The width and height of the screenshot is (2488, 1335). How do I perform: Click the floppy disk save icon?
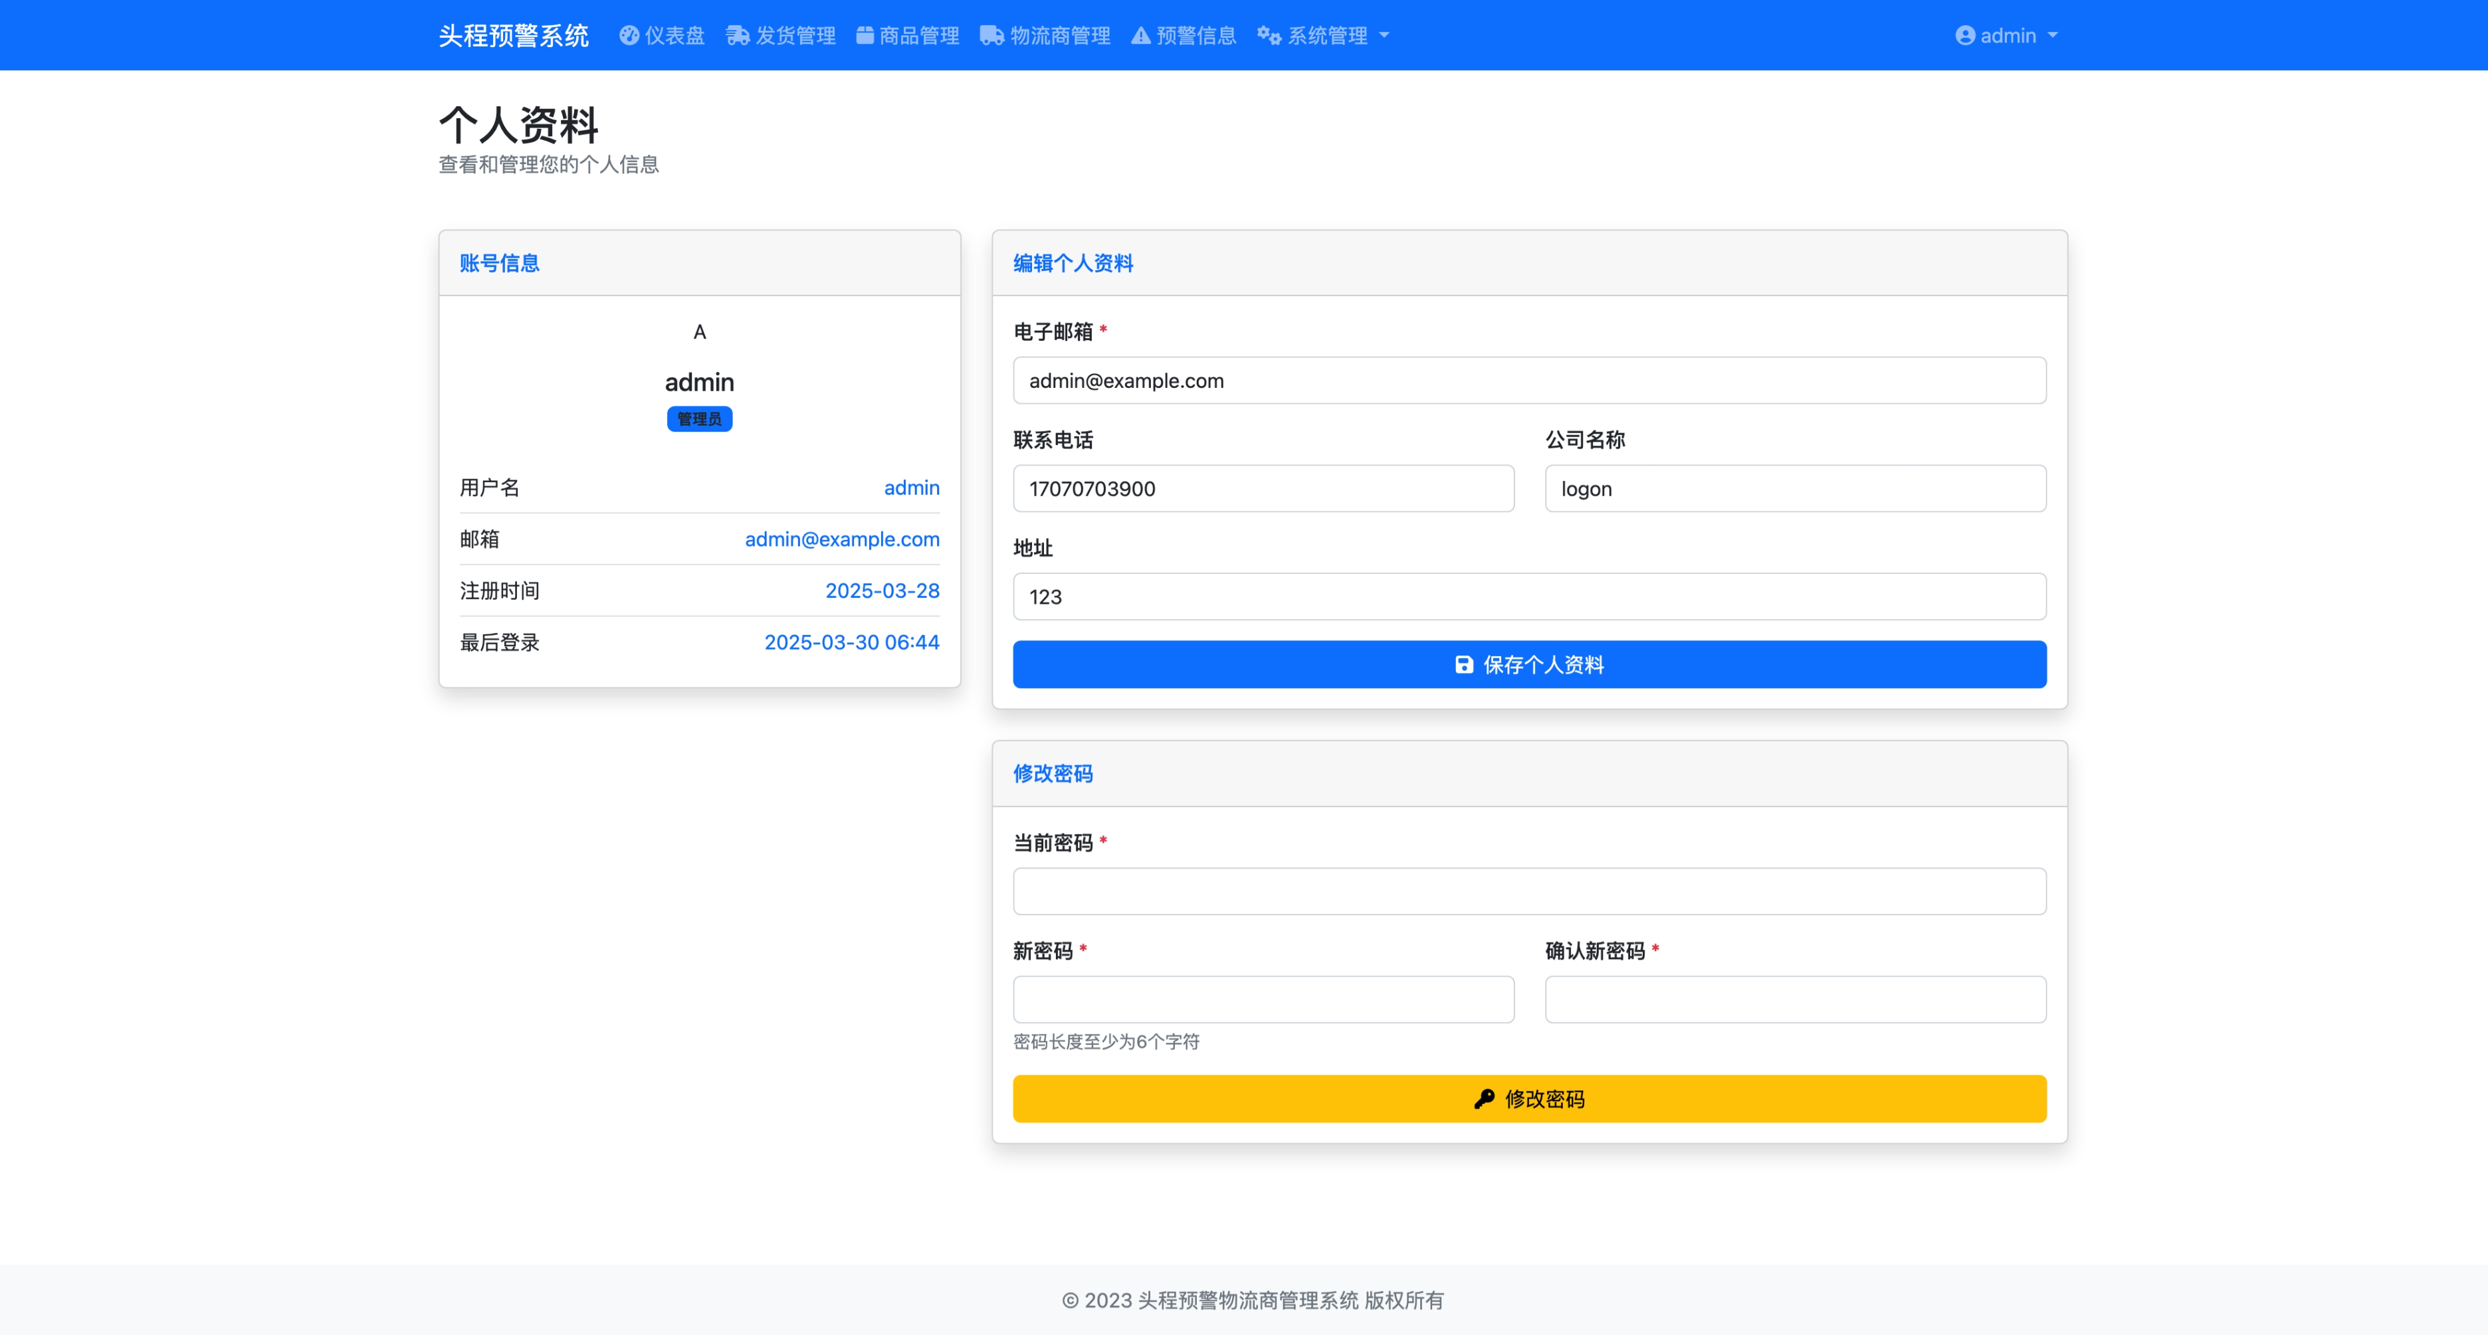click(1464, 664)
